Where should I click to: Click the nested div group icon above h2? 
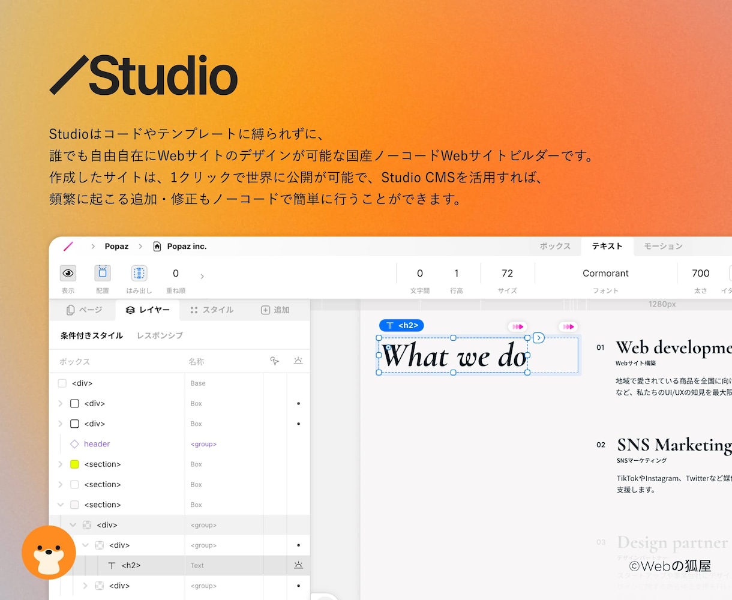100,545
